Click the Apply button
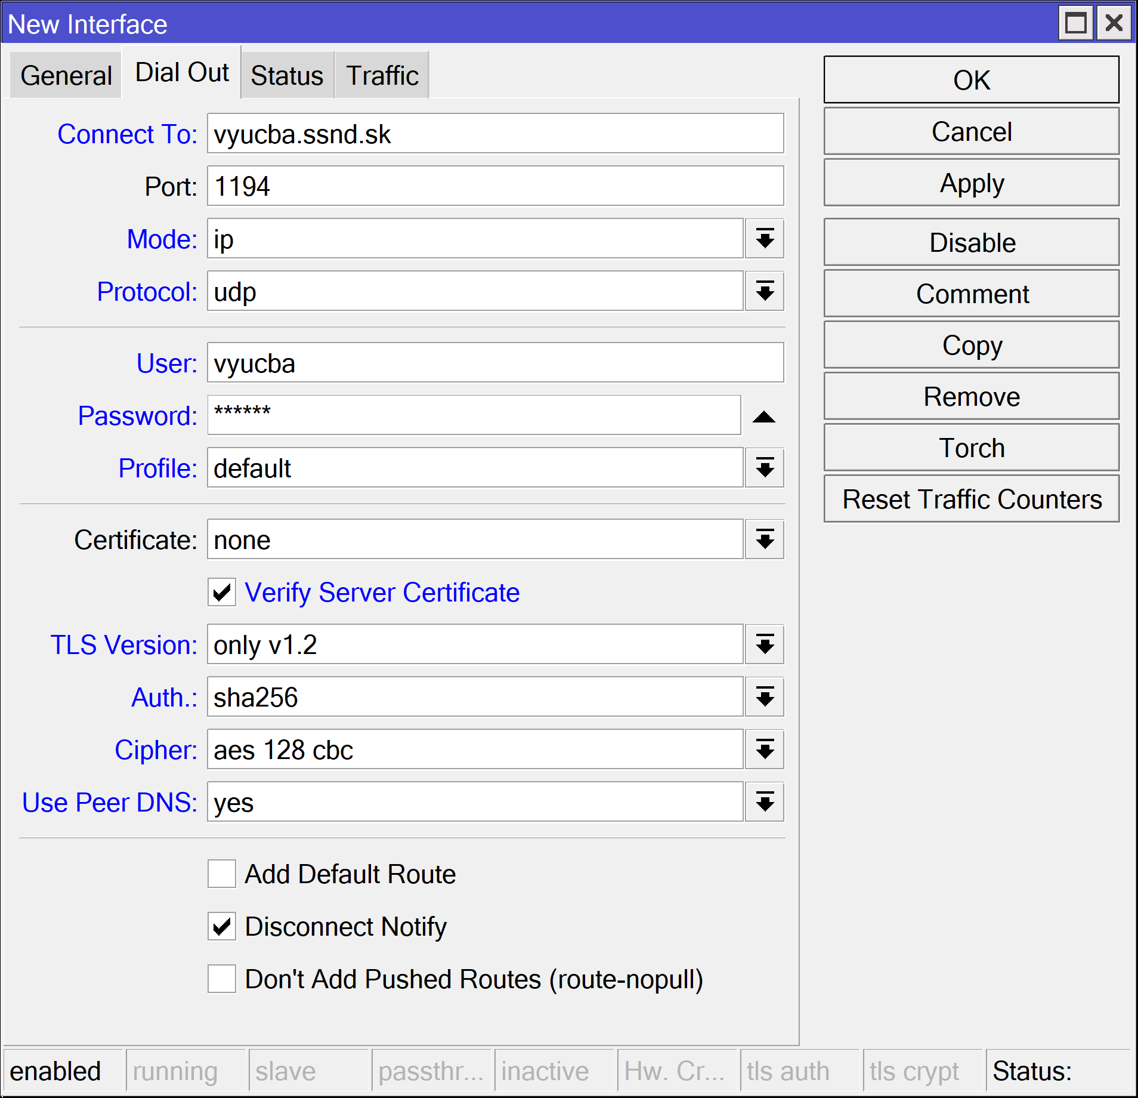Screen dimensions: 1138x1098 [971, 183]
